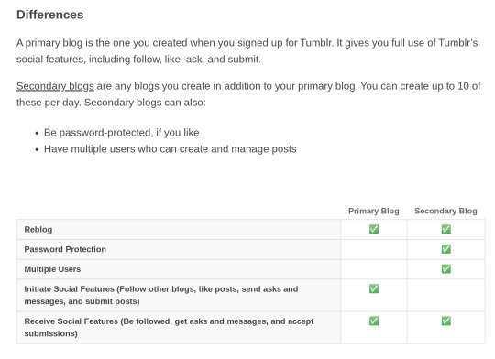Click the multiple users bullet item
Image resolution: width=495 pixels, height=359 pixels.
point(170,149)
